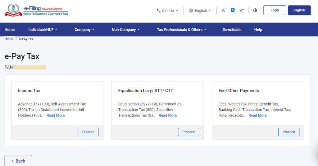Click the decrease font size icon
The image size is (318, 166).
click(223, 10)
